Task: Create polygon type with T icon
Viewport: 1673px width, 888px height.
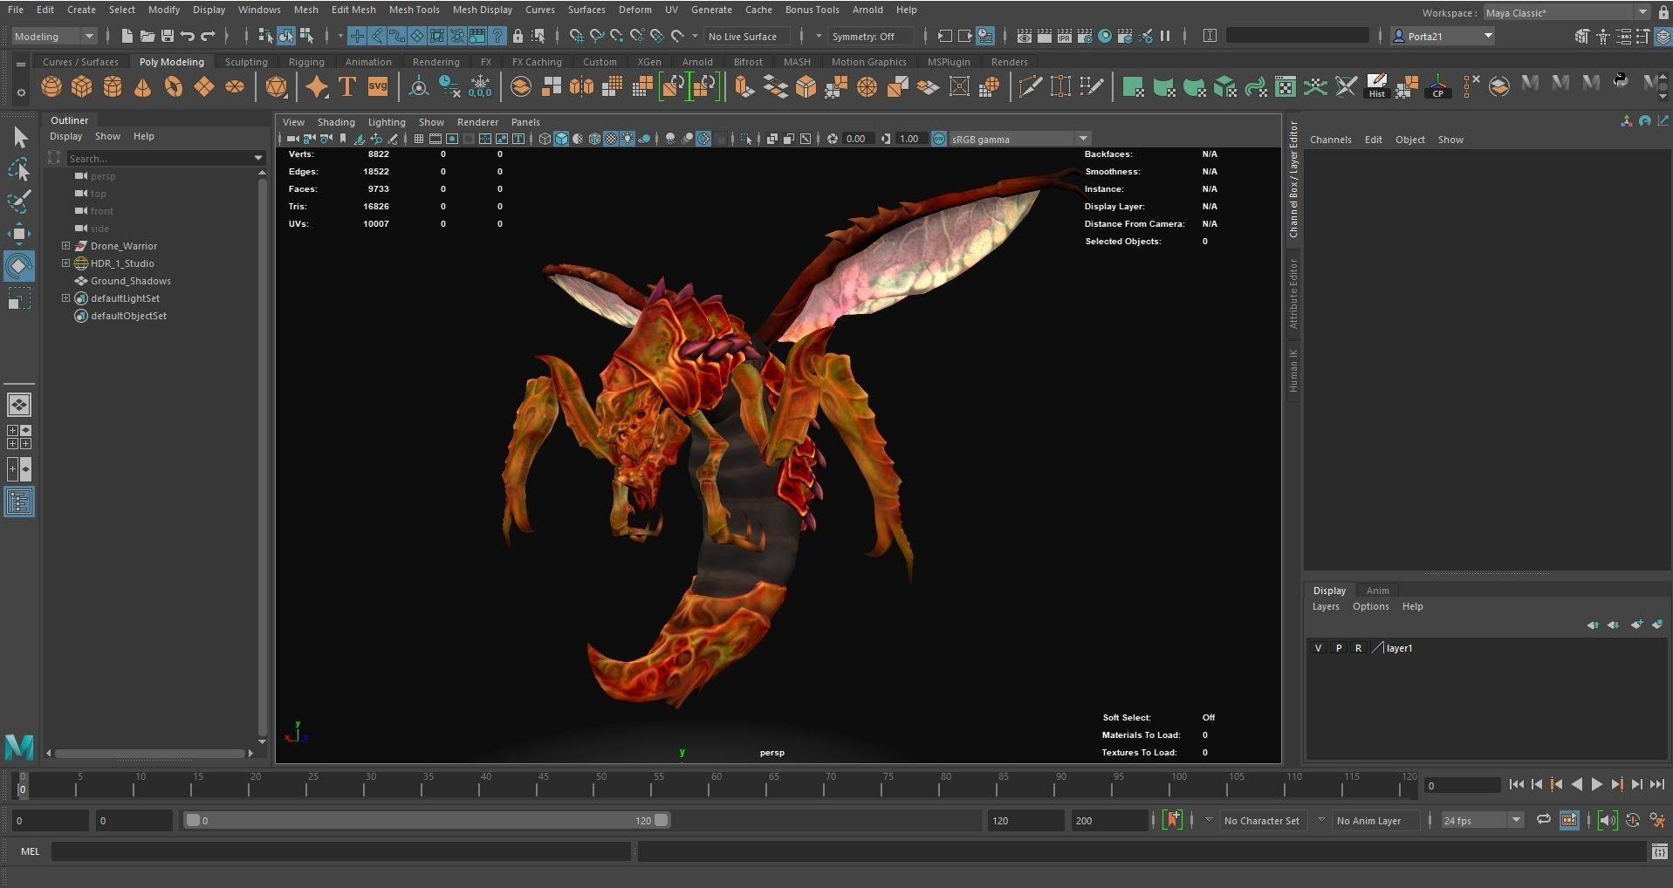Action: pyautogui.click(x=347, y=86)
